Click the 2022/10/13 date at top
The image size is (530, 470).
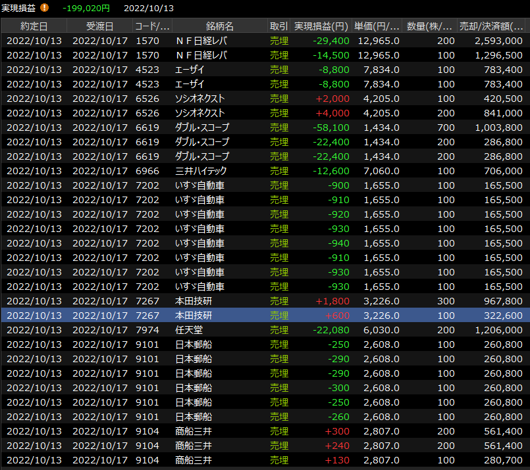[x=149, y=8]
